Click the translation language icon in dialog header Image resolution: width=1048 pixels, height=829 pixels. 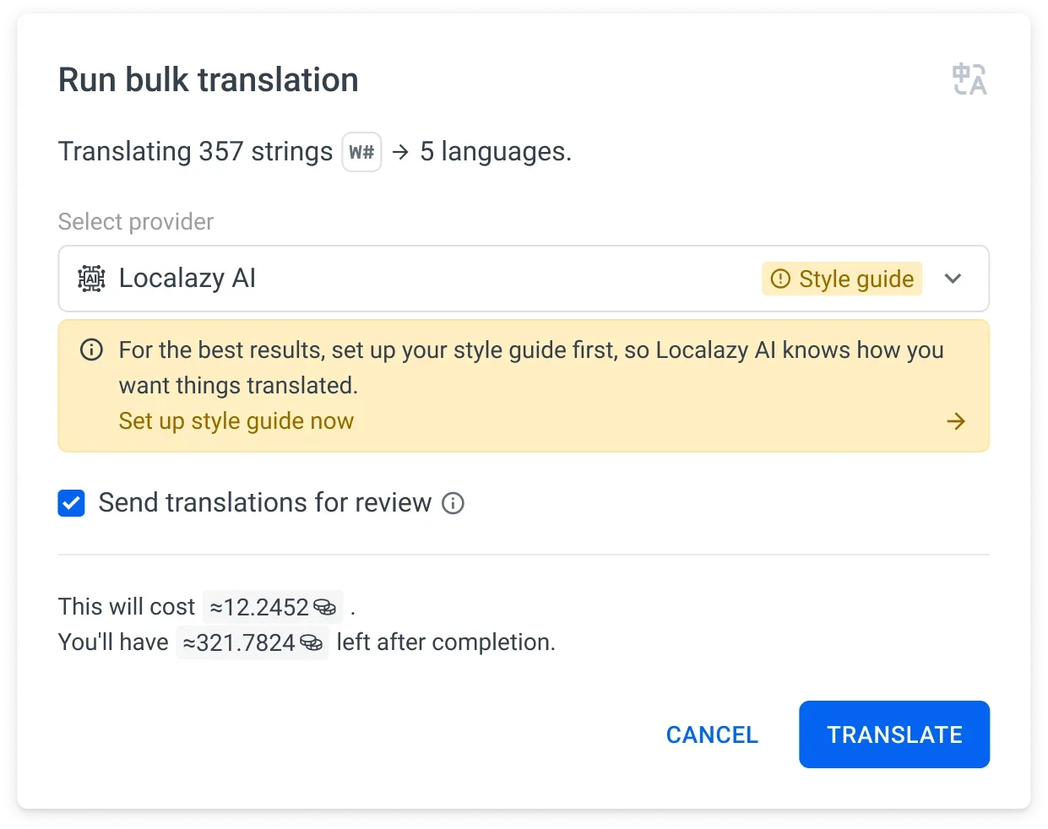tap(969, 80)
